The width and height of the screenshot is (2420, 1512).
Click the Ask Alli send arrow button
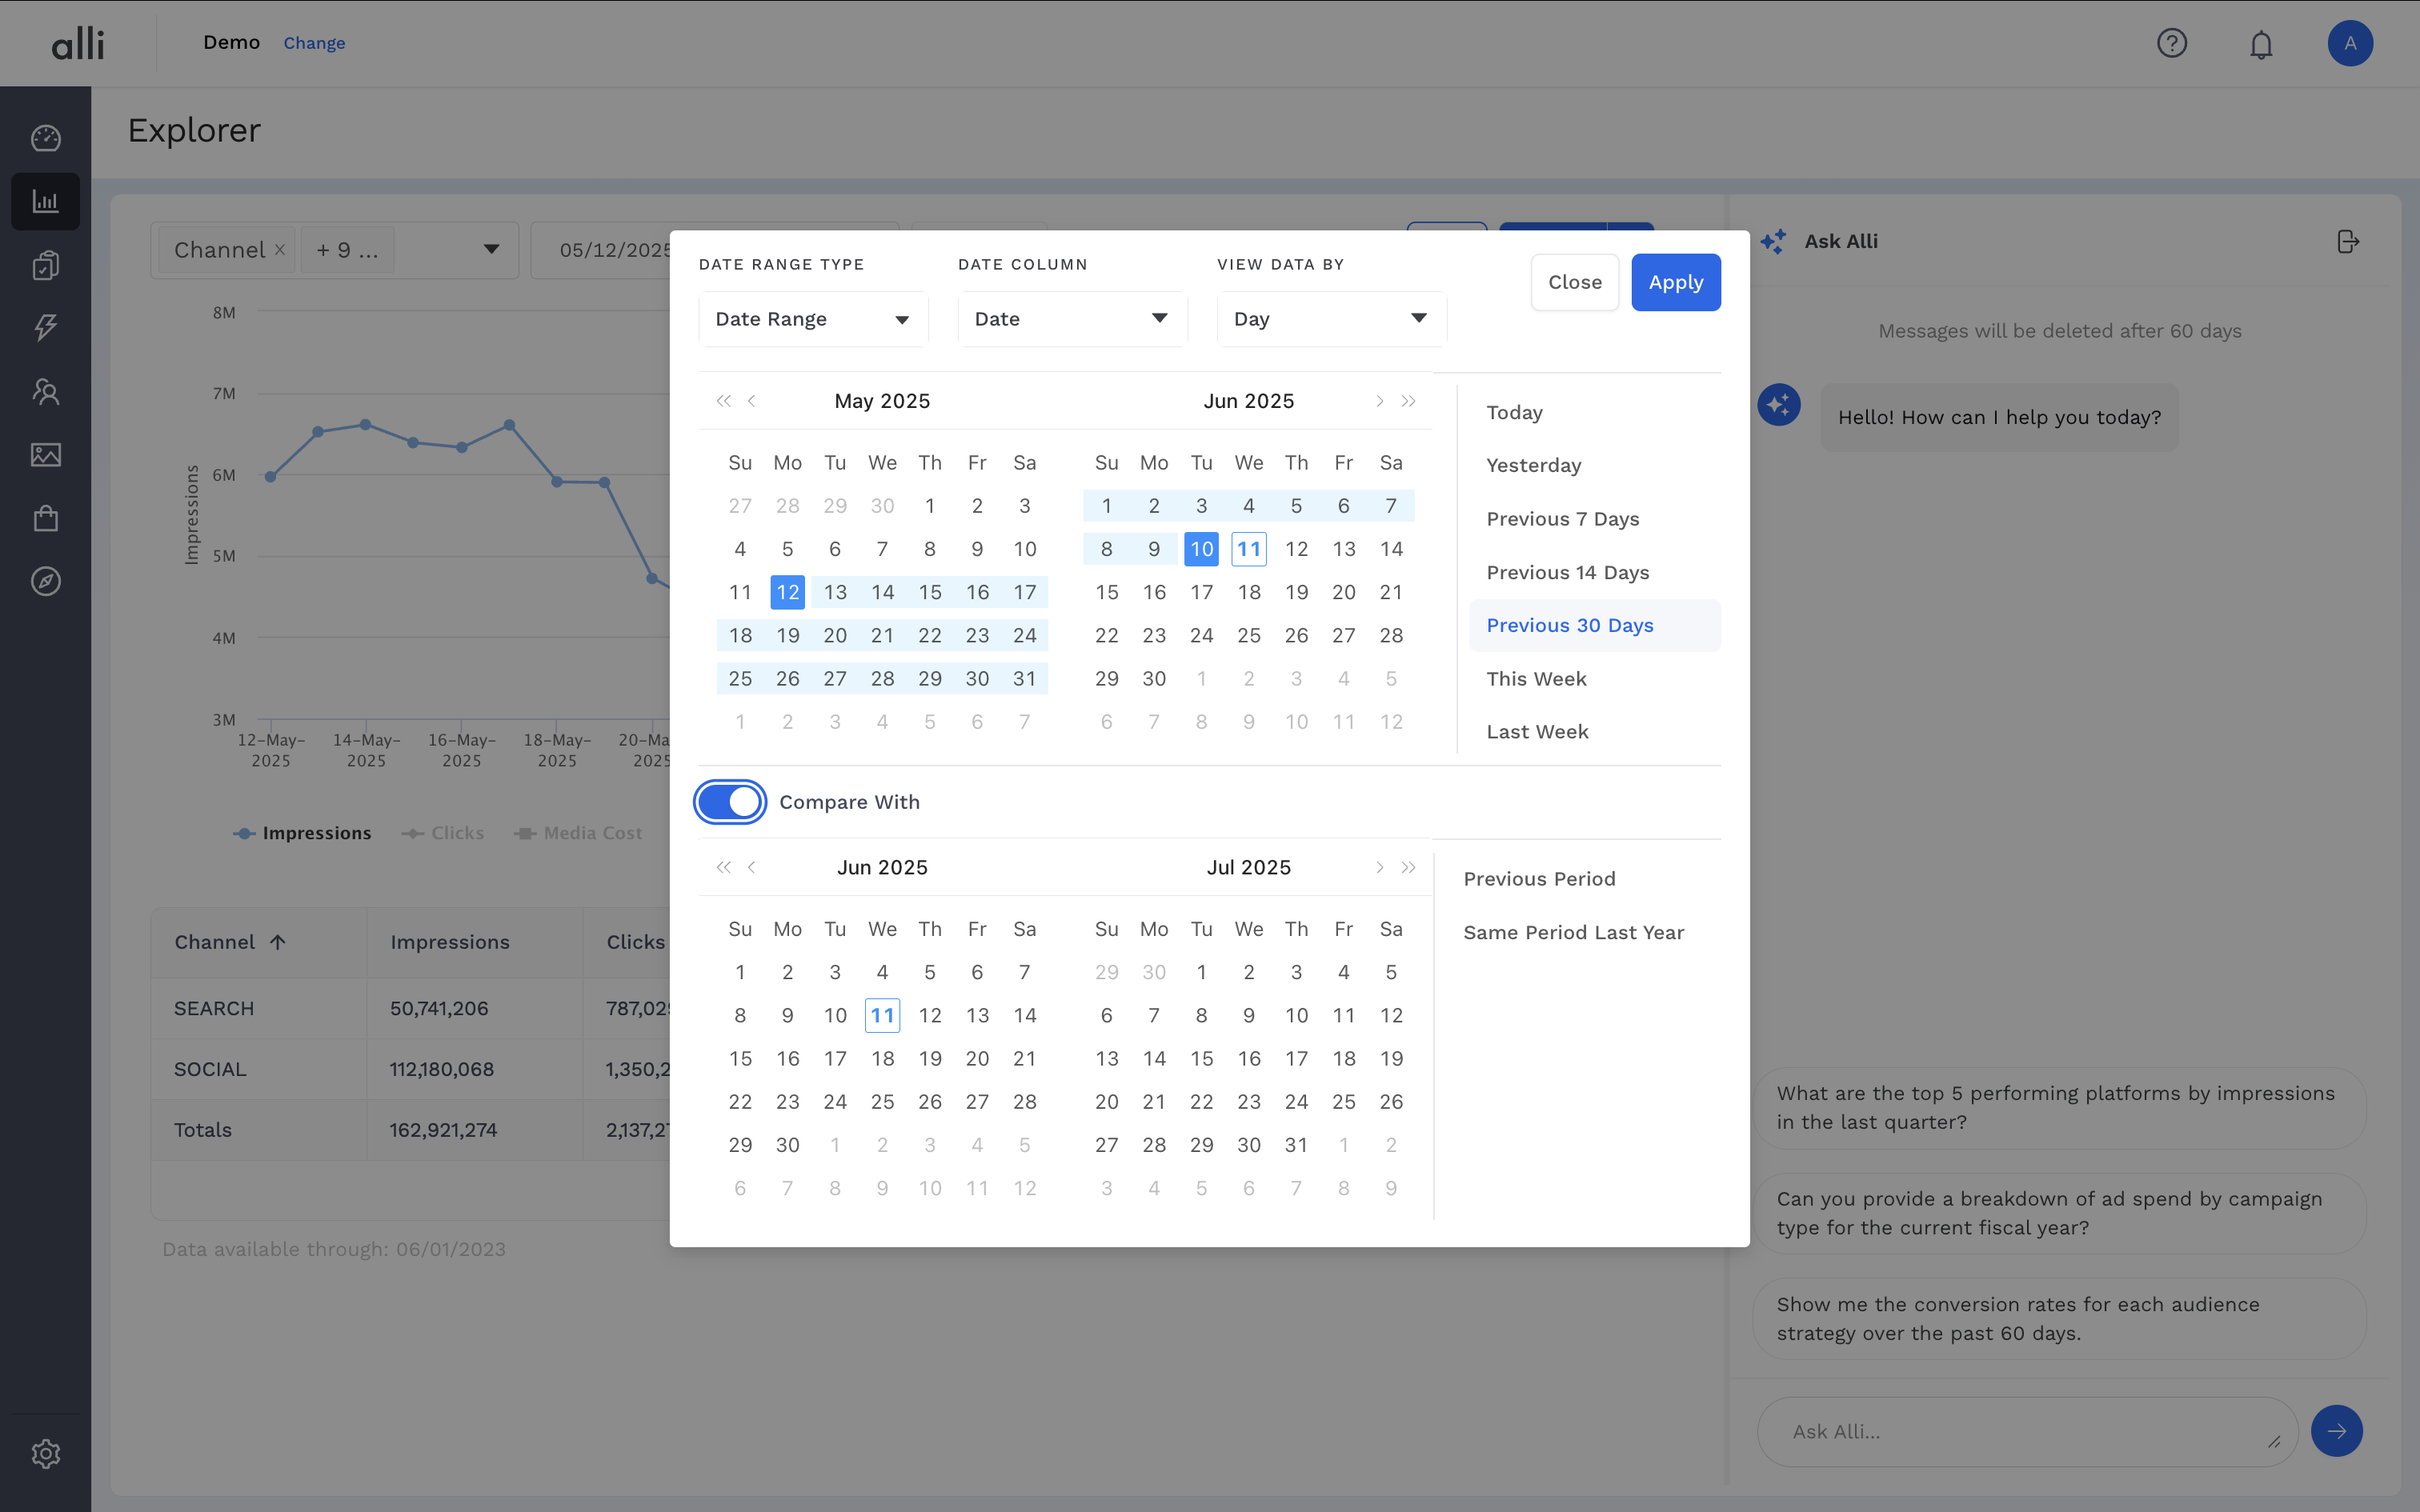tap(2336, 1431)
